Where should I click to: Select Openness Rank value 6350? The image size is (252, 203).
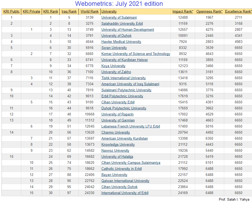tap(209, 139)
